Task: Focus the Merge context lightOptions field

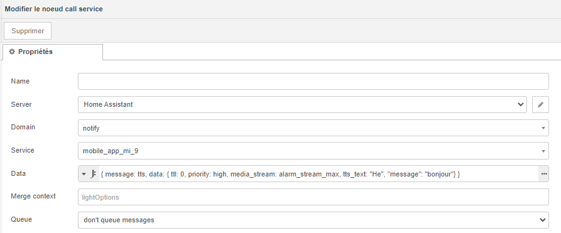Action: pos(313,197)
